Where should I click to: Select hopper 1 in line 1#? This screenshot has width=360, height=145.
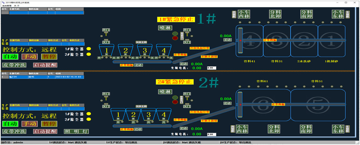click(x=106, y=50)
